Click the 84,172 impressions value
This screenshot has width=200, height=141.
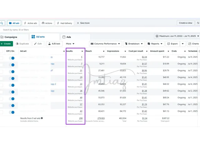pos(123,111)
